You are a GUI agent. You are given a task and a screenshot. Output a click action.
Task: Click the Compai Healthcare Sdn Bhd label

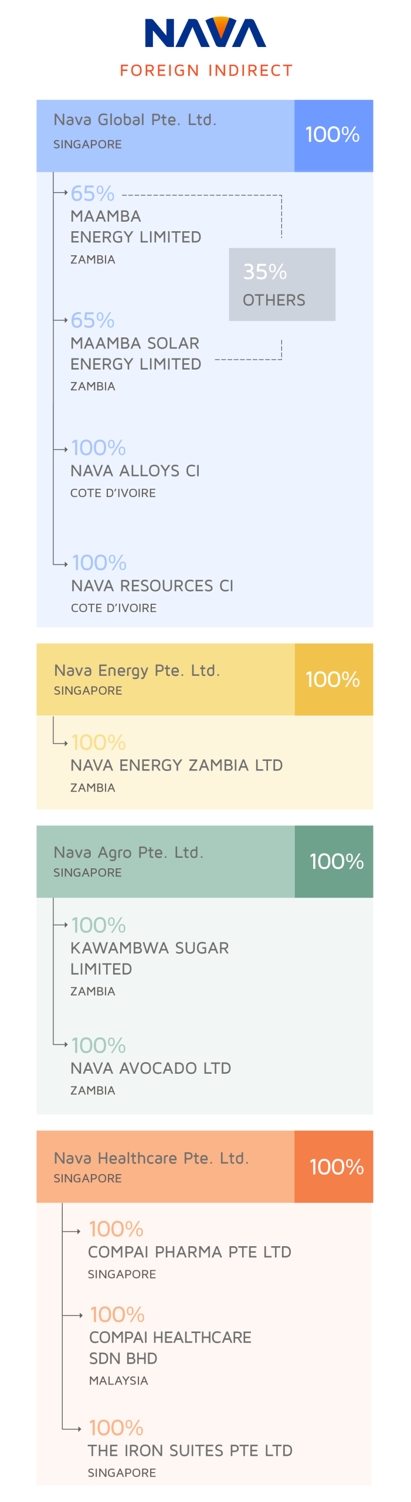[x=170, y=1347]
